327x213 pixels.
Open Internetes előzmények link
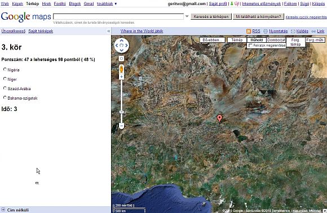262,3
